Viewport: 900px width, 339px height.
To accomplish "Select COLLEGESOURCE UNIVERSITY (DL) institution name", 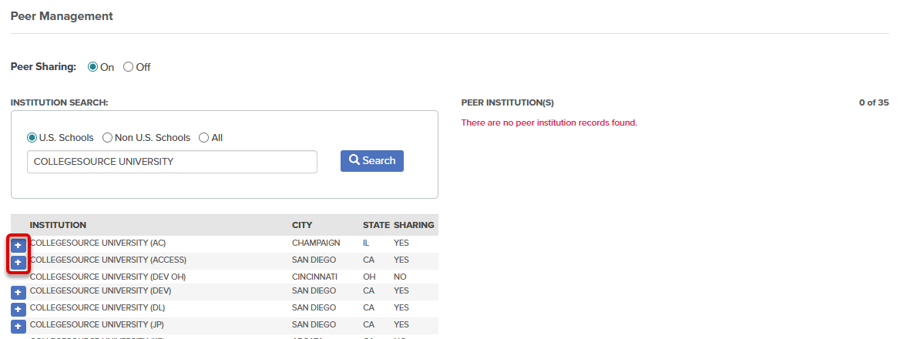I will (x=98, y=307).
